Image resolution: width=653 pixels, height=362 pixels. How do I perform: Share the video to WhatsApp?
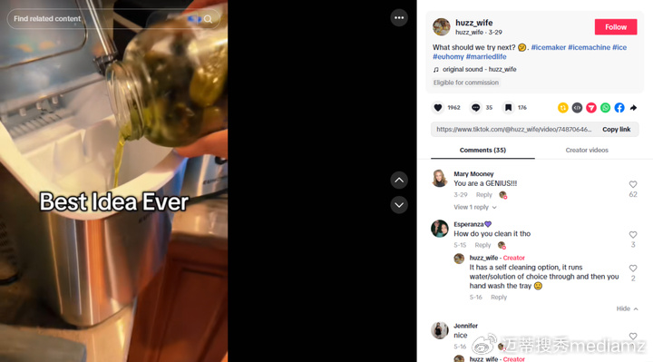tap(605, 108)
